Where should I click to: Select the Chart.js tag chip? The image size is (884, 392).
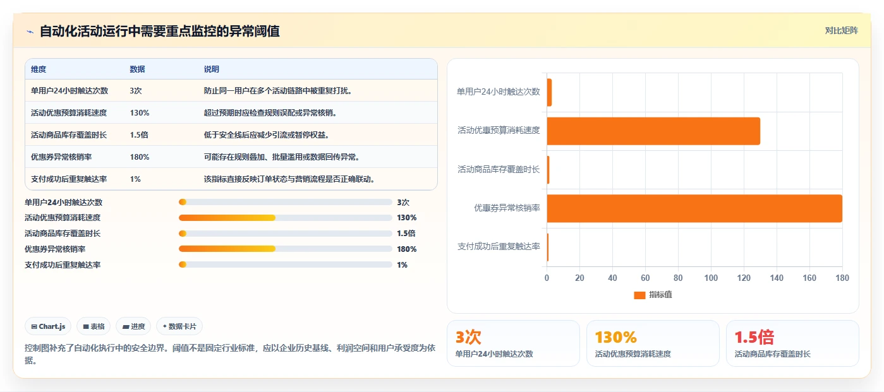coord(48,326)
